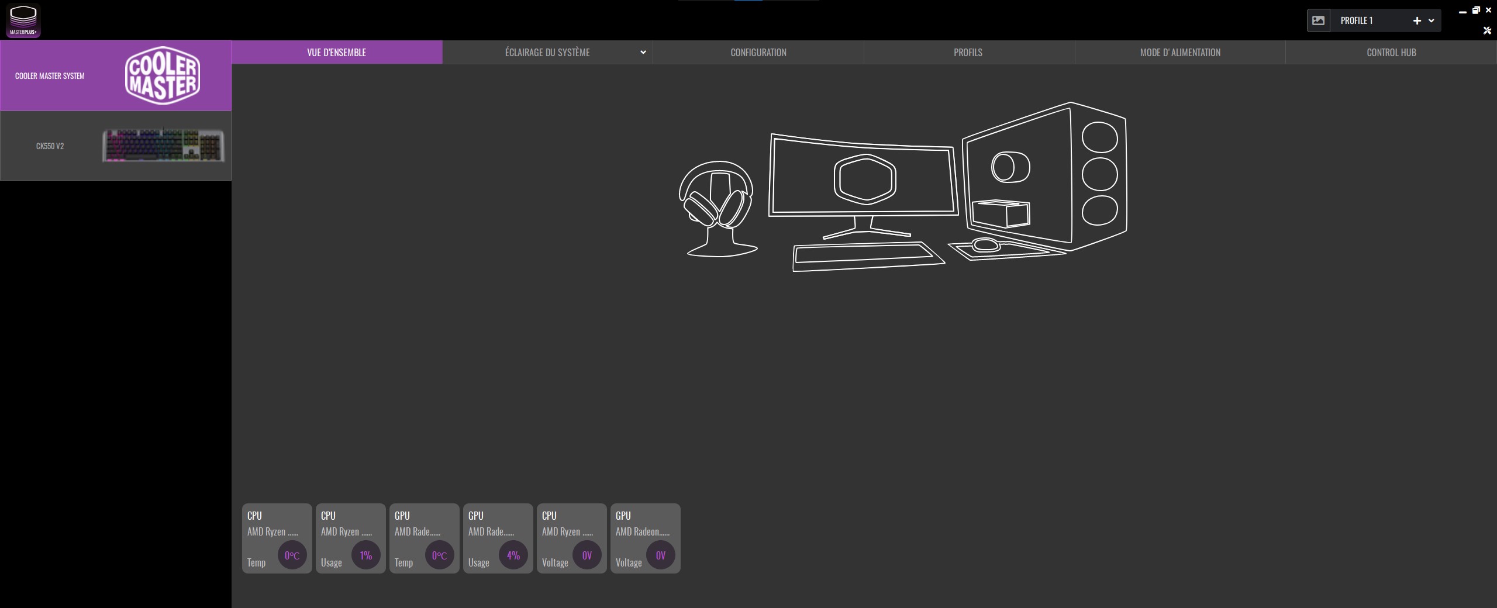Viewport: 1497px width, 608px height.
Task: Click the GPU Usage 4% tile
Action: click(498, 538)
